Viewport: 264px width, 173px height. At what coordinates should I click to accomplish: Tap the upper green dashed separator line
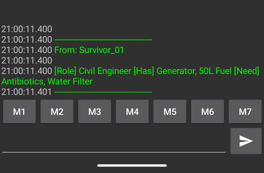pos(103,40)
